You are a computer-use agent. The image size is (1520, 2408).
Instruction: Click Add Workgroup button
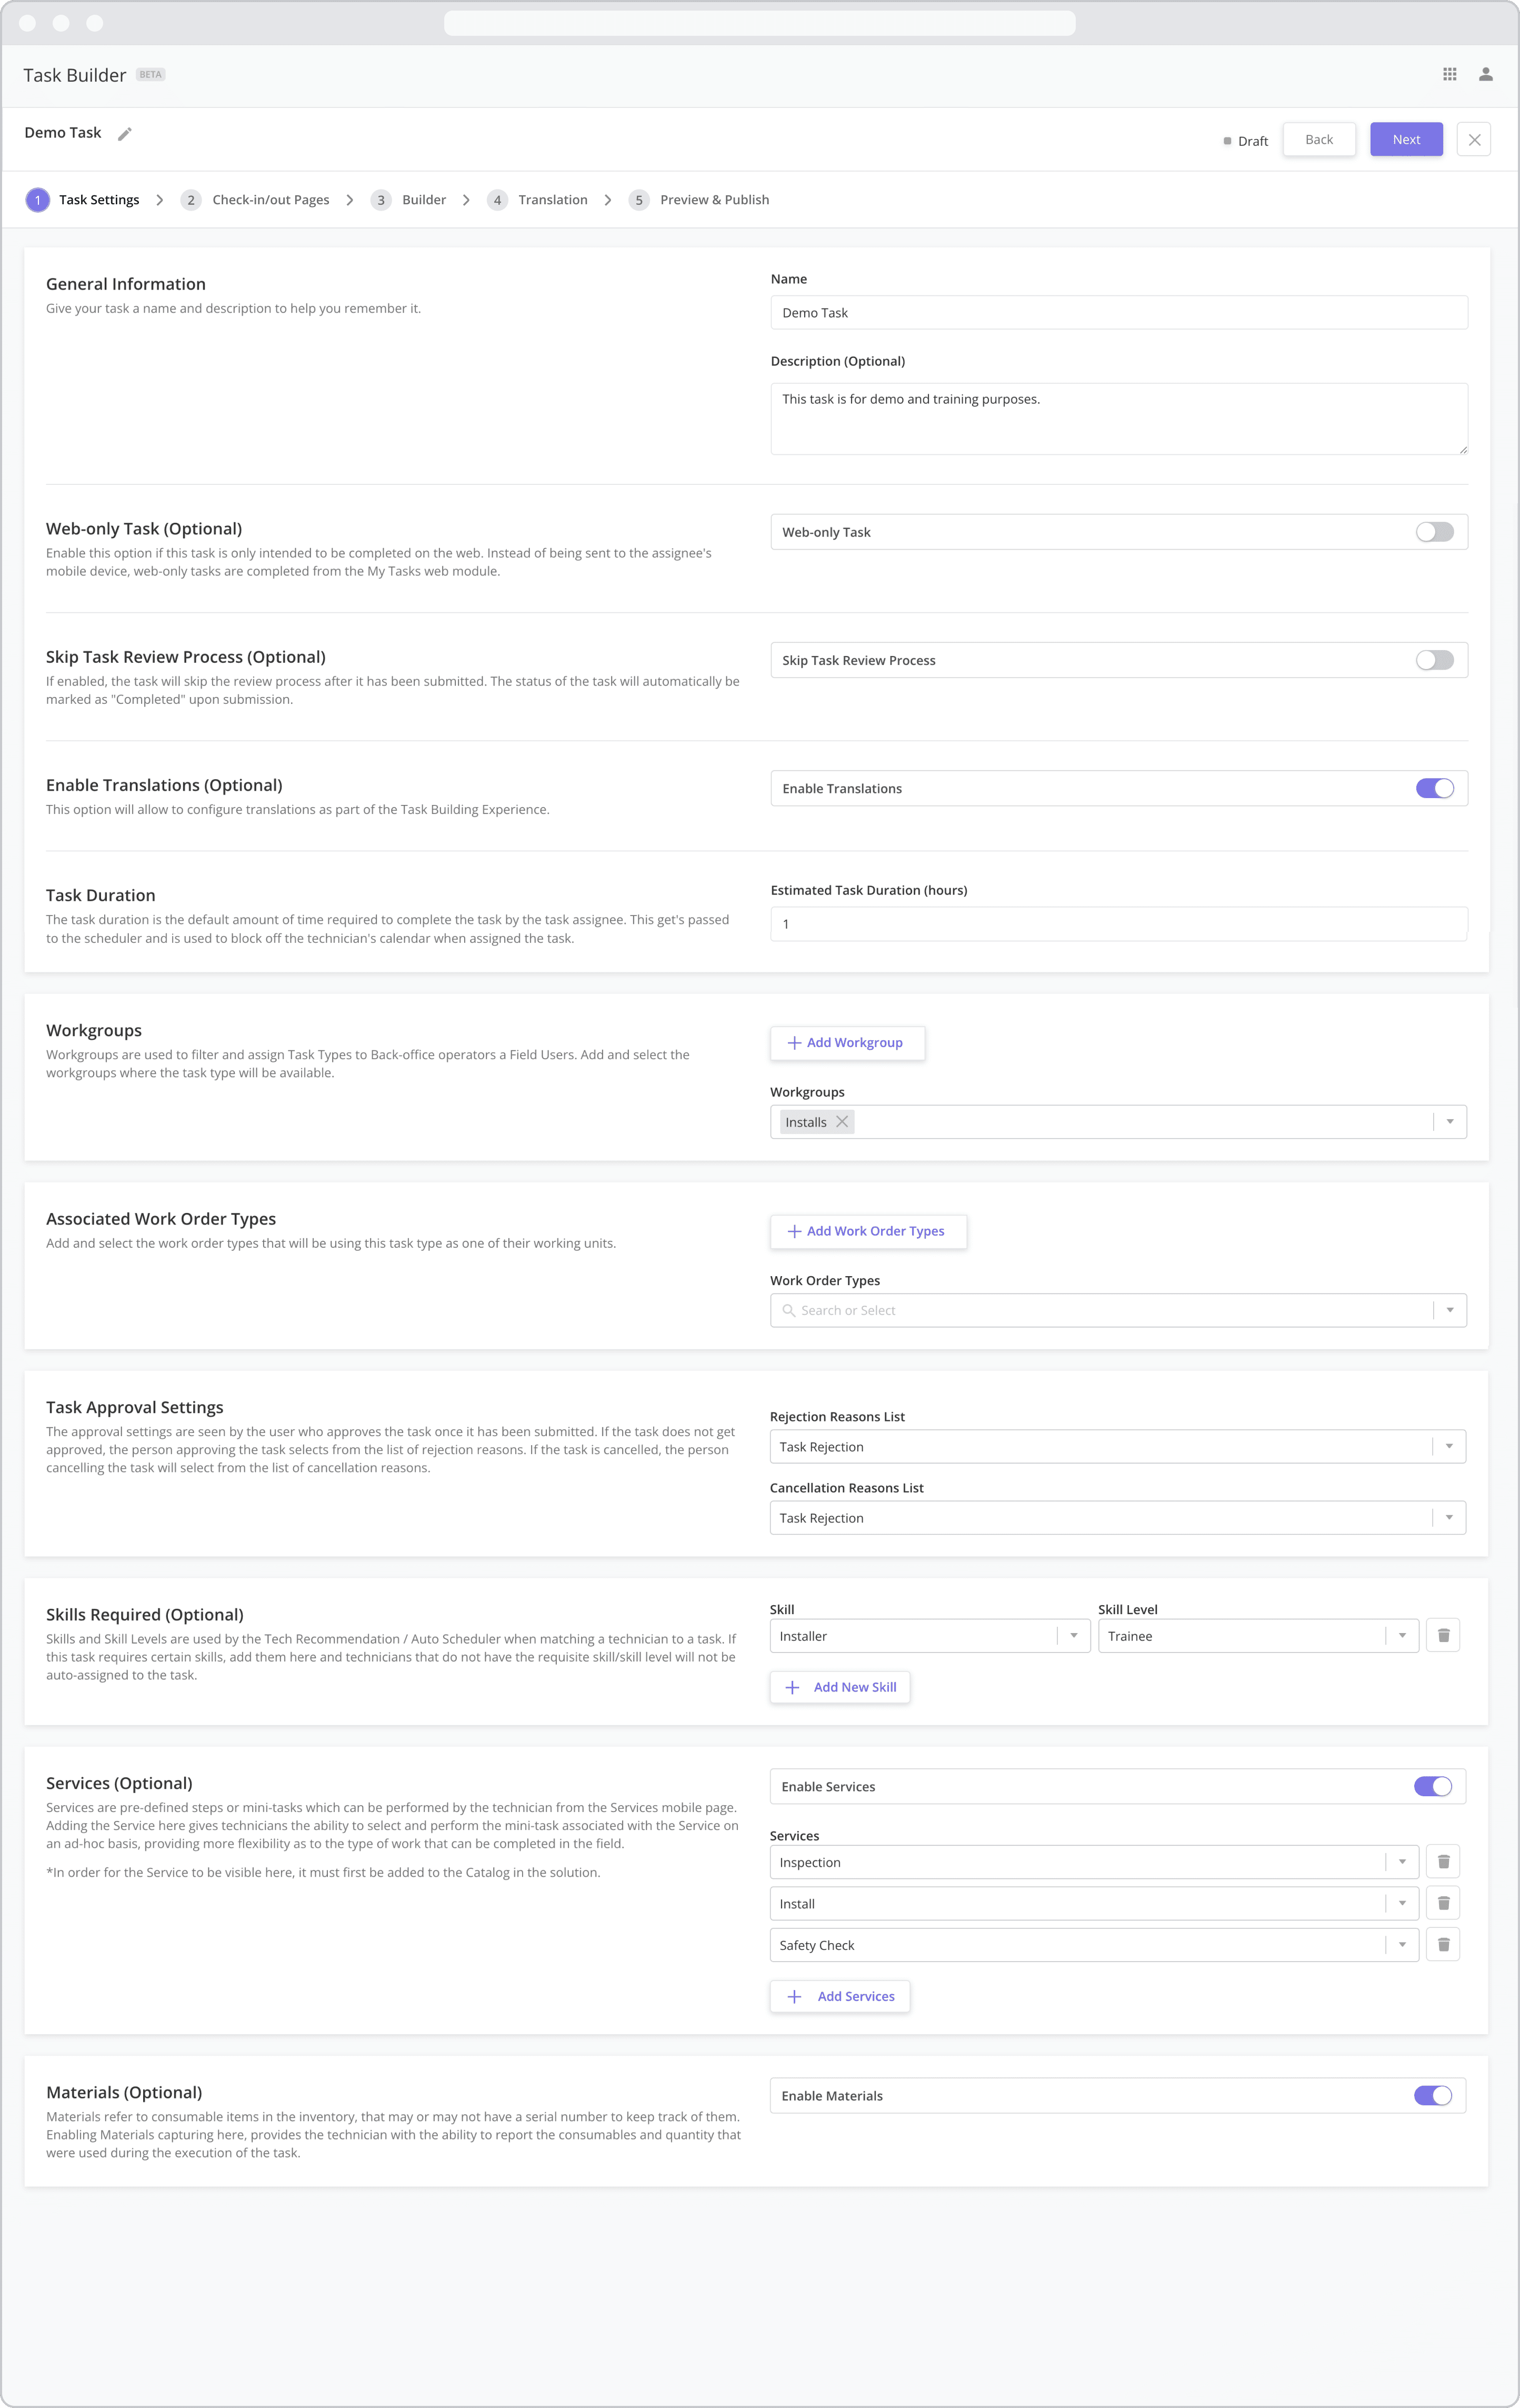point(847,1043)
